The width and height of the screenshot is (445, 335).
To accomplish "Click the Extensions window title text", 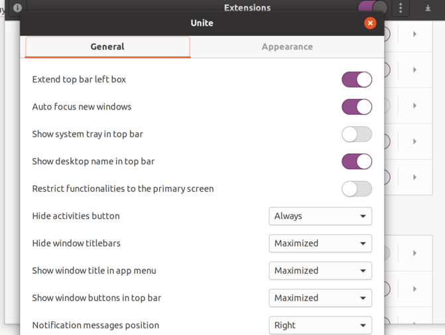I will pos(247,8).
